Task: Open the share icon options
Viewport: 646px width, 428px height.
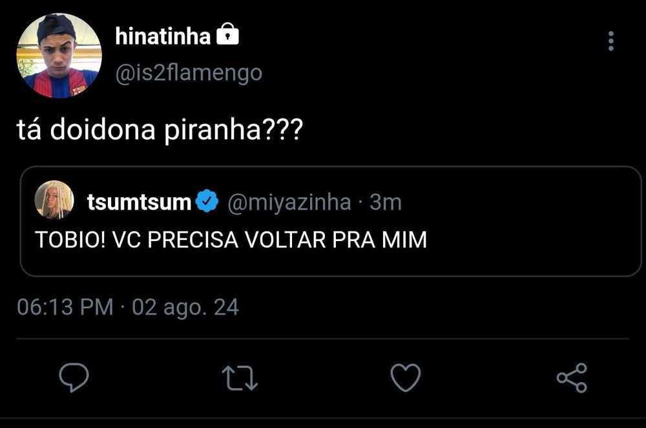Action: coord(572,378)
